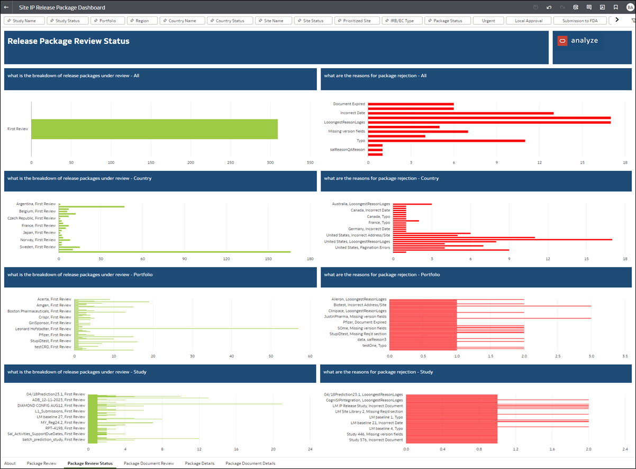This screenshot has width=636, height=469.
Task: Click the refresh data icon
Action: 575,7
